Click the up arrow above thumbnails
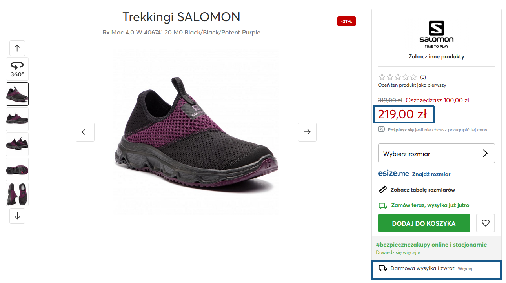Screen dimensions: 506x283 tap(17, 48)
